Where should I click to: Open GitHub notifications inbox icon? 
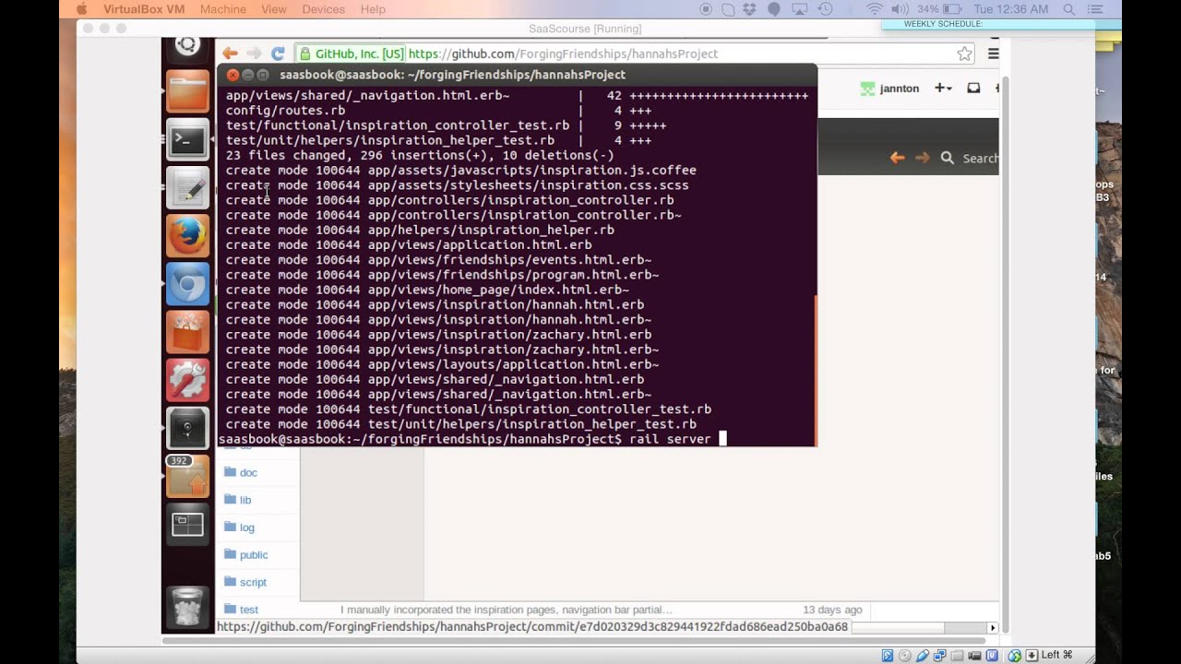click(x=973, y=89)
